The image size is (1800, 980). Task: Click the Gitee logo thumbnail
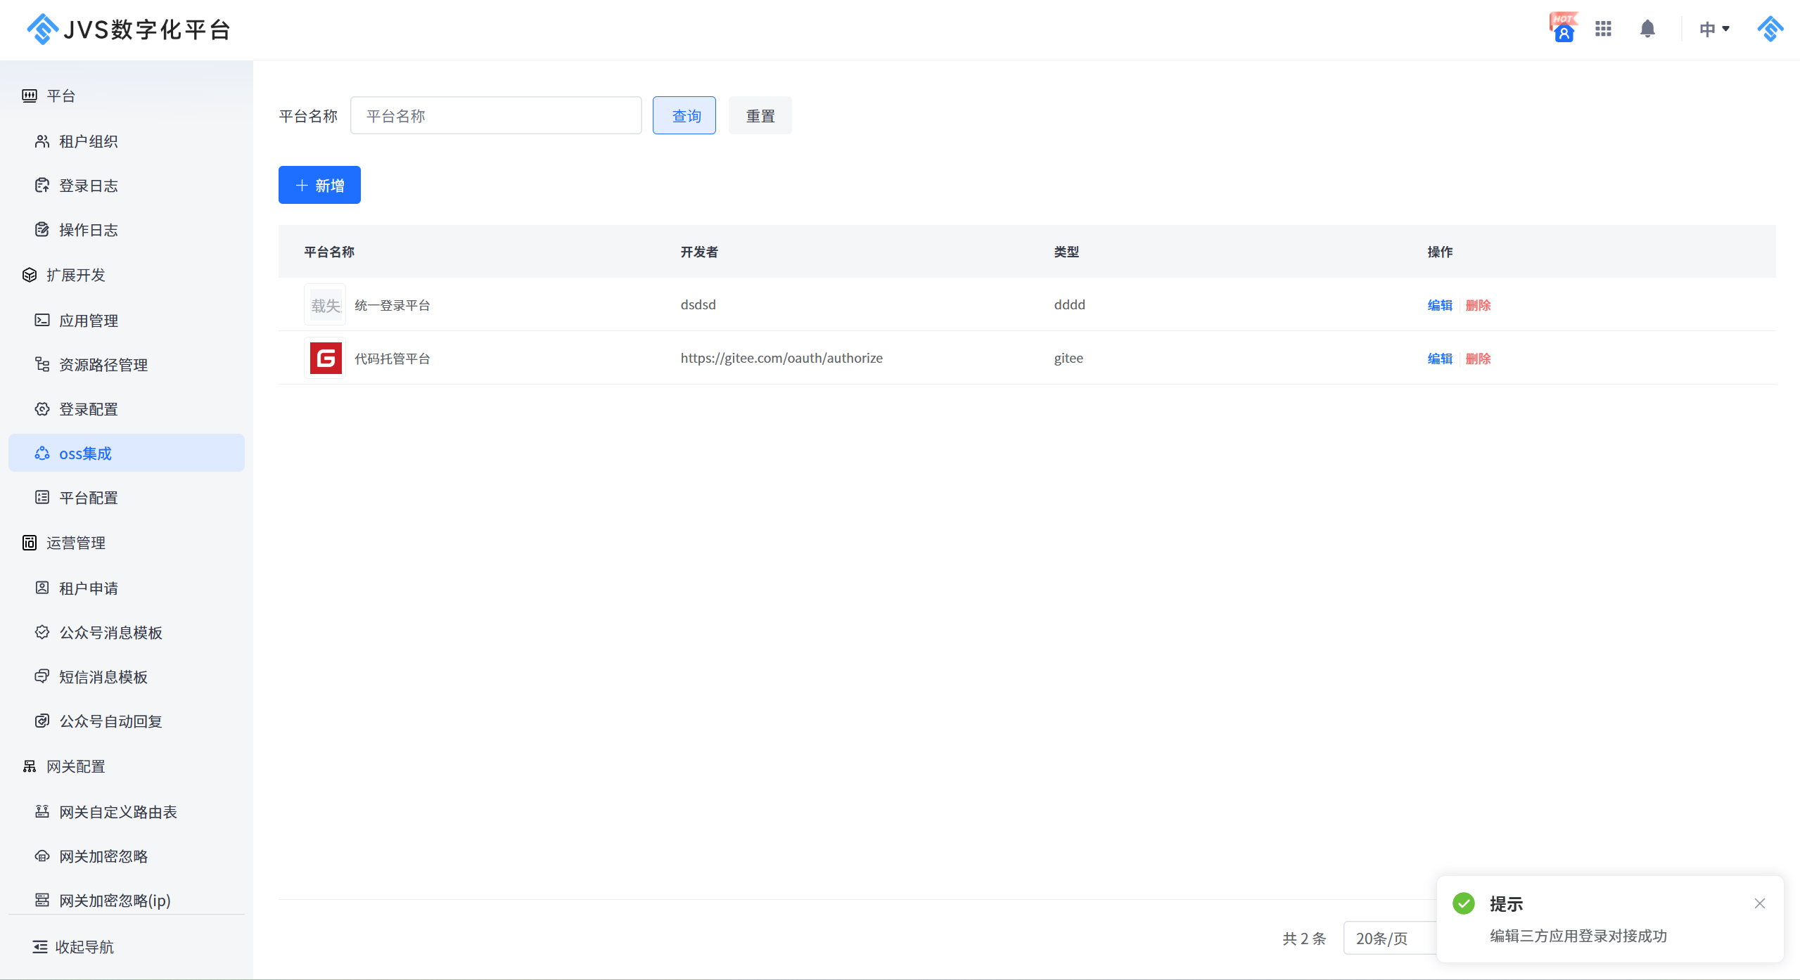click(326, 359)
